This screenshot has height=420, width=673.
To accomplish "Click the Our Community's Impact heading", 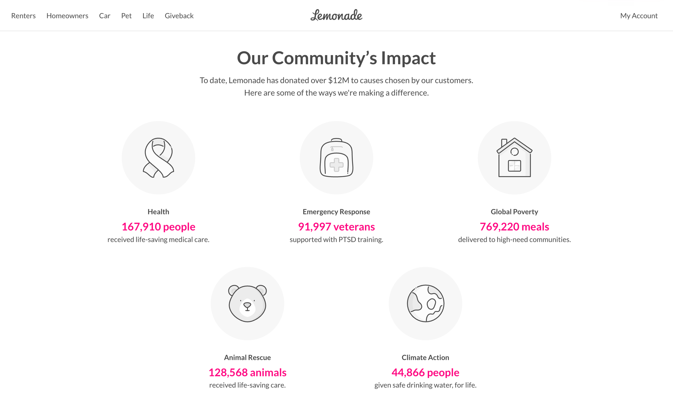I will click(336, 58).
